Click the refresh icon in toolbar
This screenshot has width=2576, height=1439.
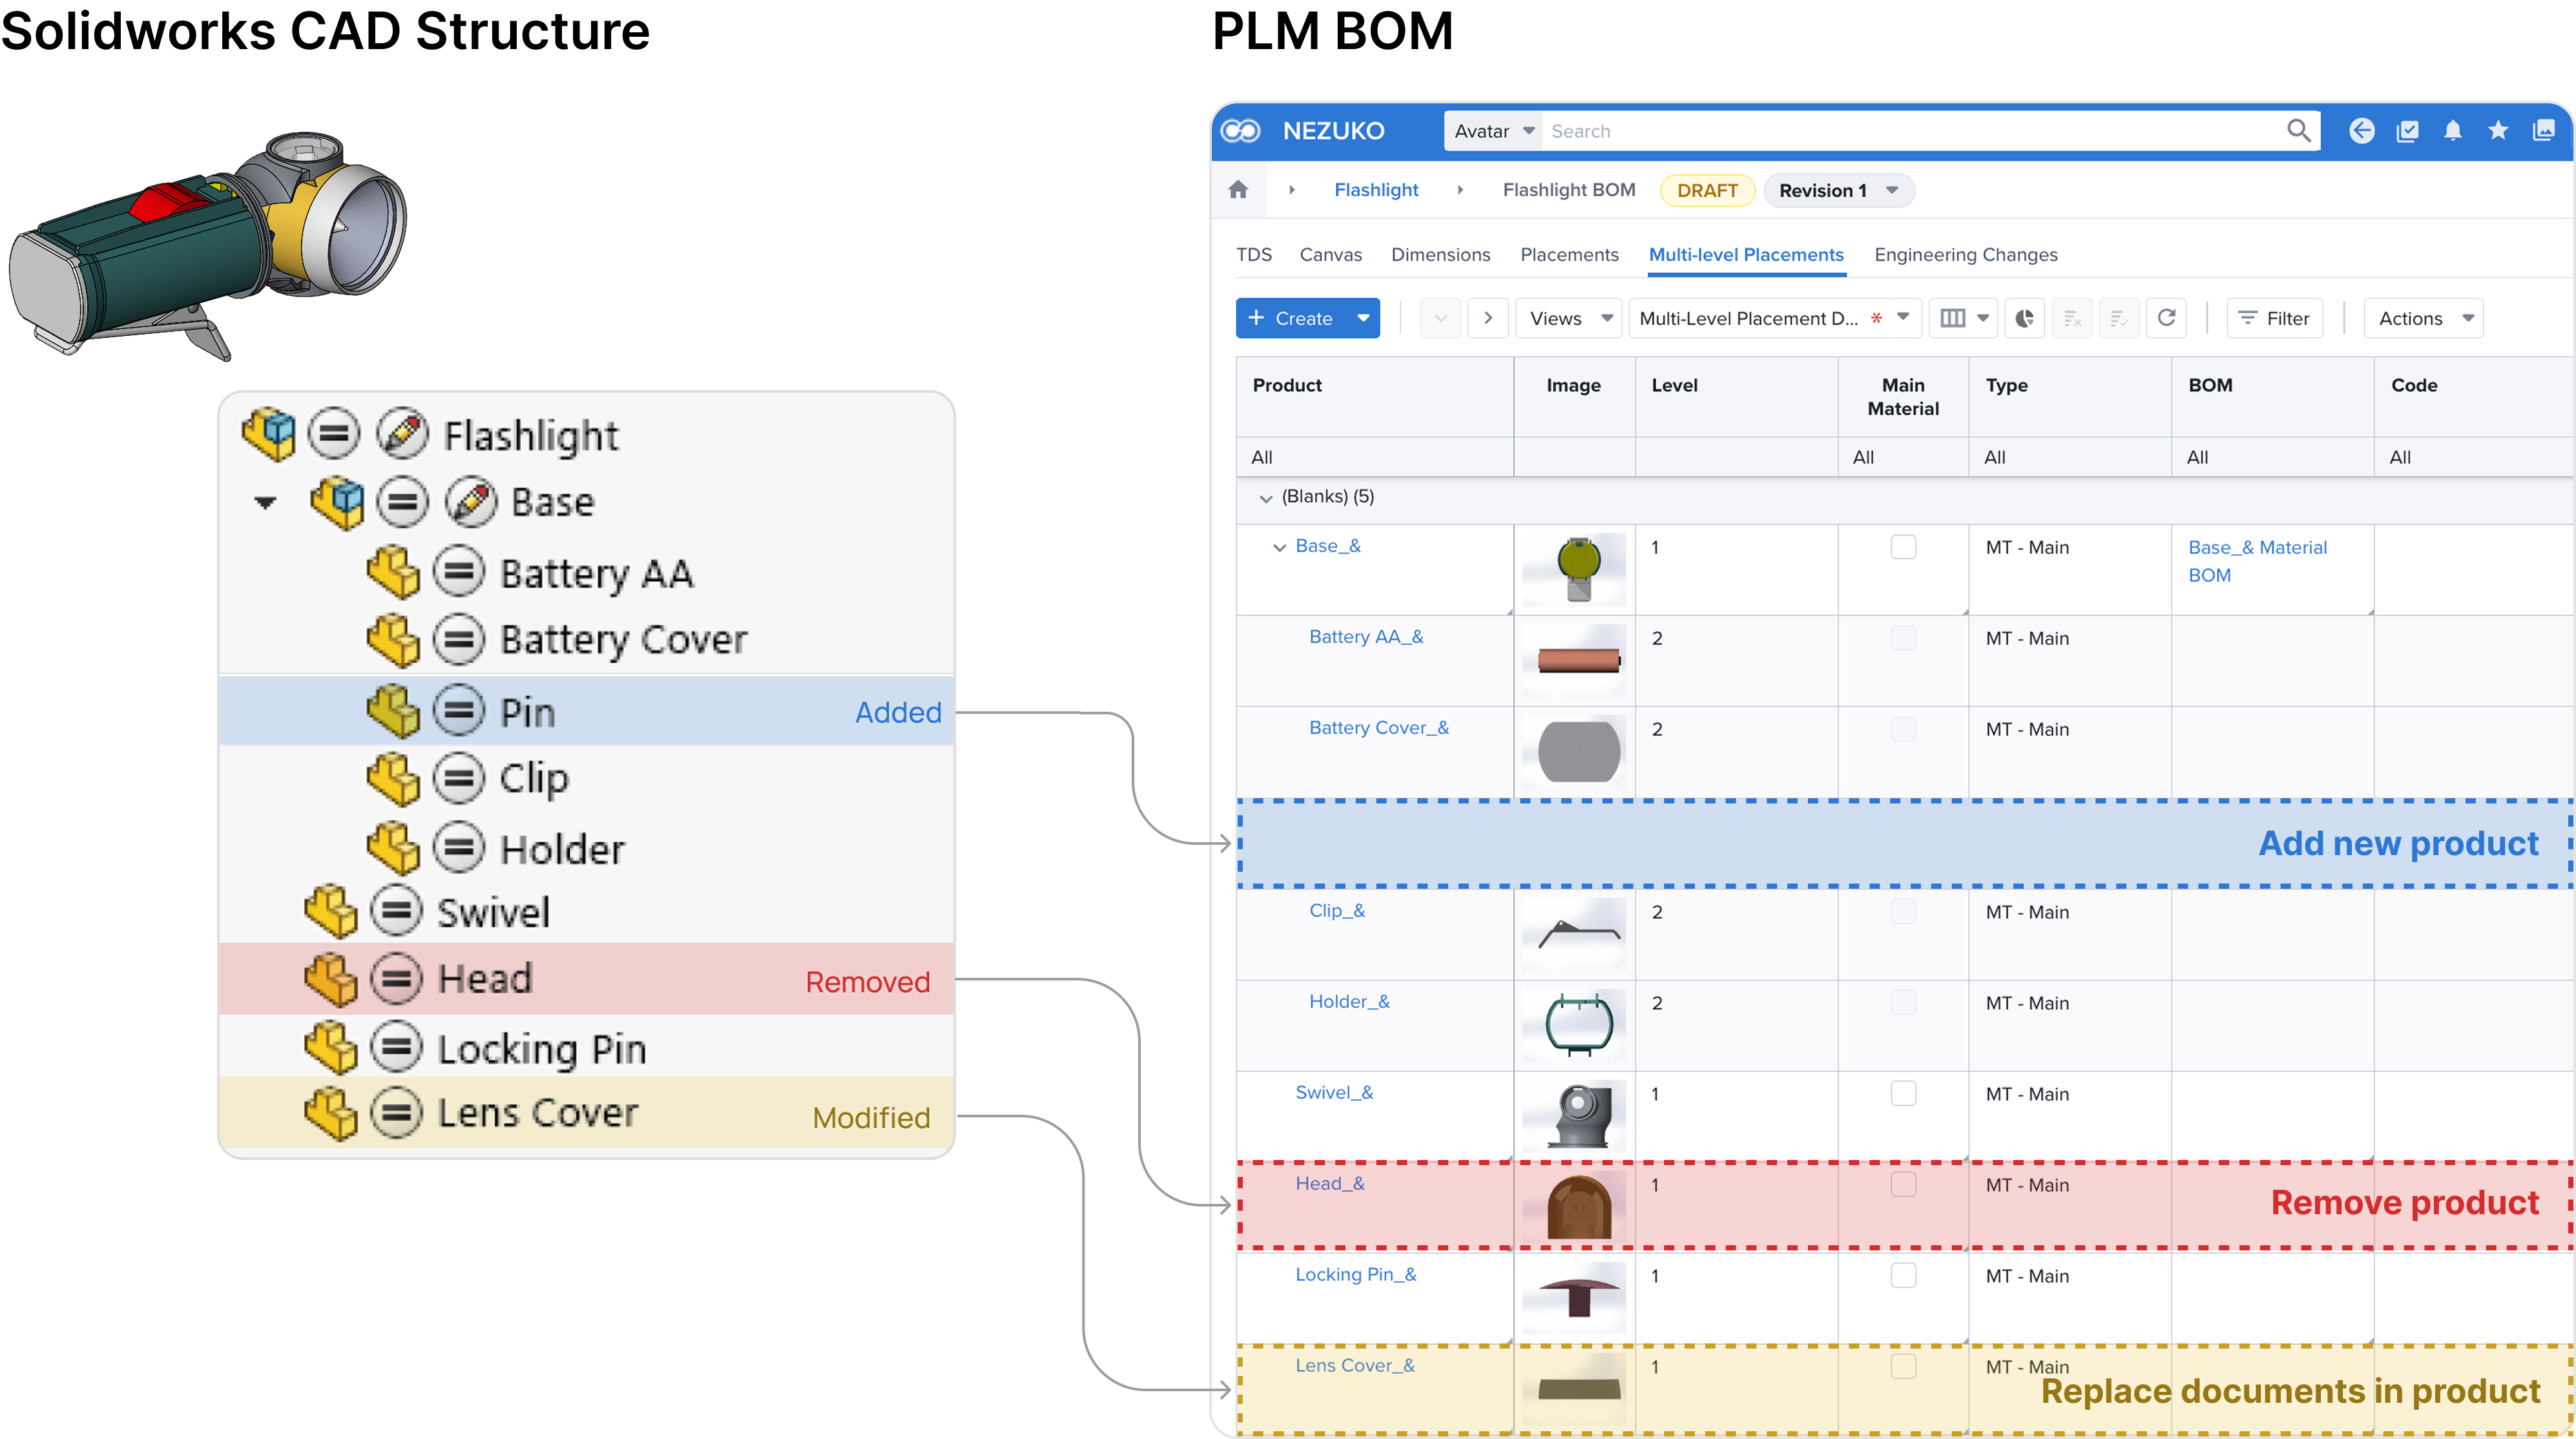coord(2166,318)
